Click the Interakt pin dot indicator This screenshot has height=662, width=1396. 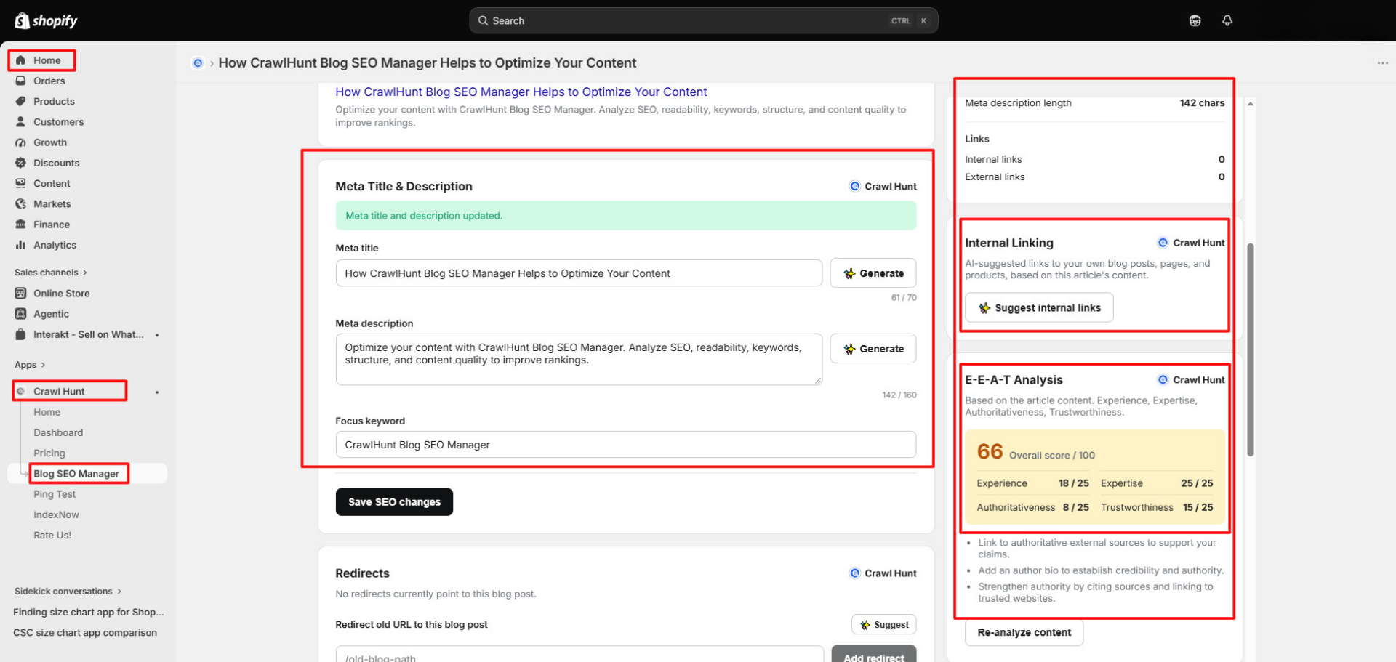[x=157, y=335]
